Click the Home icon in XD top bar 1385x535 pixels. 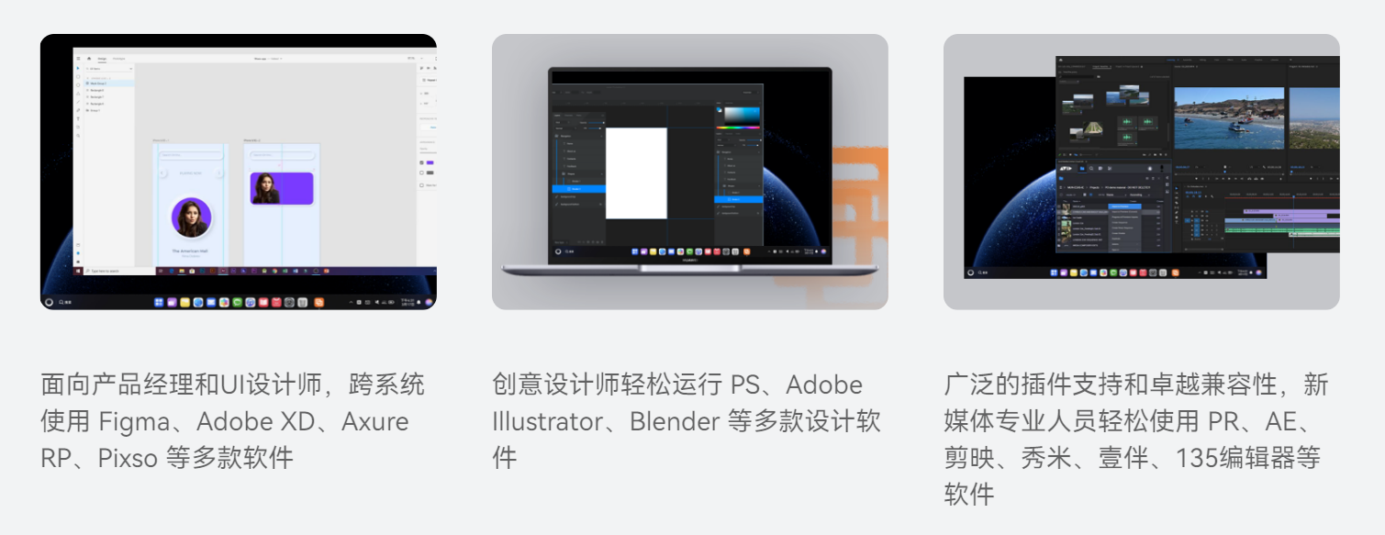click(x=89, y=59)
